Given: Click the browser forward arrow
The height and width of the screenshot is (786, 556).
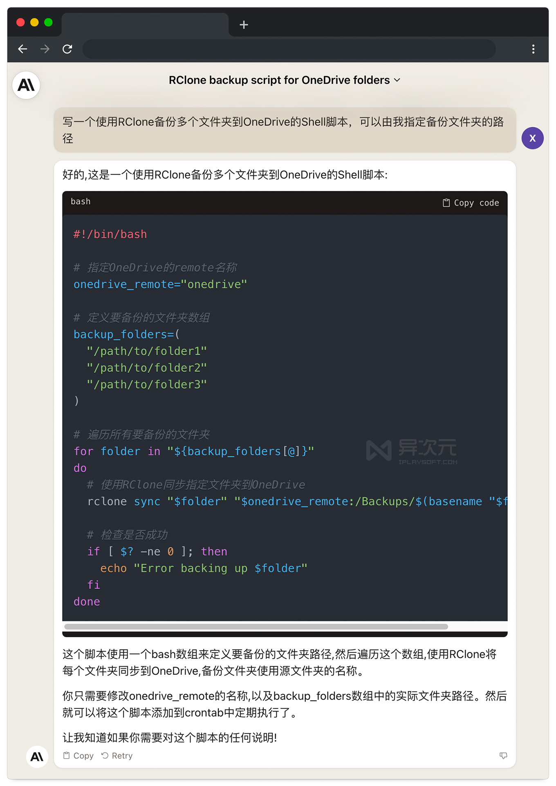Looking at the screenshot, I should (x=45, y=49).
